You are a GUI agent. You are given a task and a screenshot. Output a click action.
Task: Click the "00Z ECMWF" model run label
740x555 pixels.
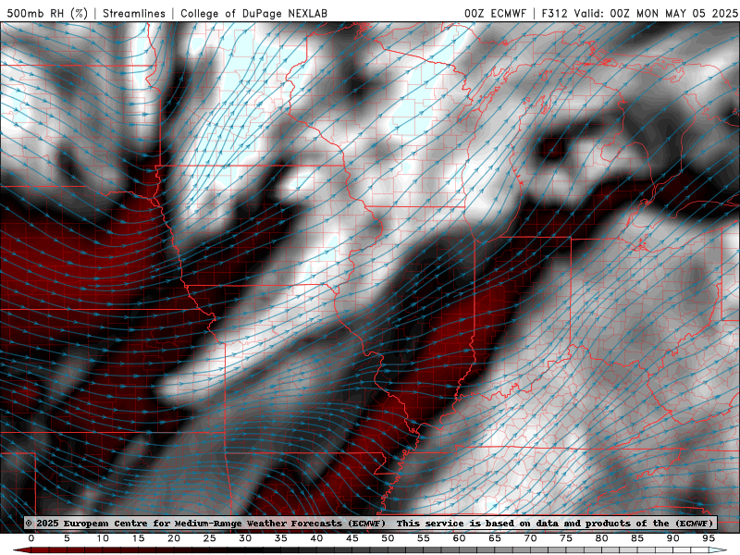point(495,13)
